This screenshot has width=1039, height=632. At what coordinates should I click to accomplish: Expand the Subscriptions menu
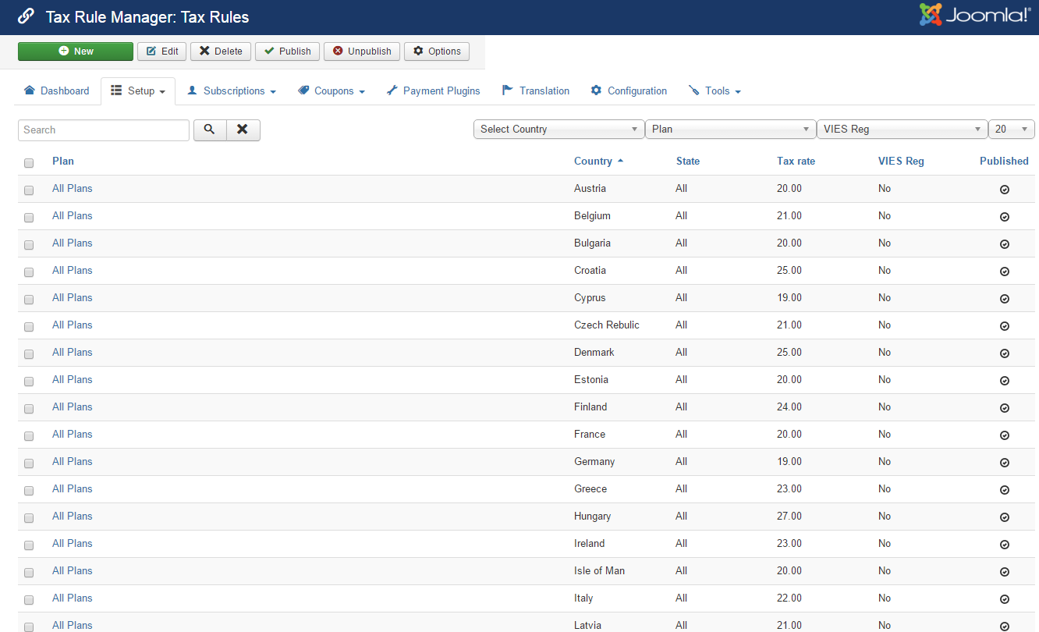tap(232, 91)
